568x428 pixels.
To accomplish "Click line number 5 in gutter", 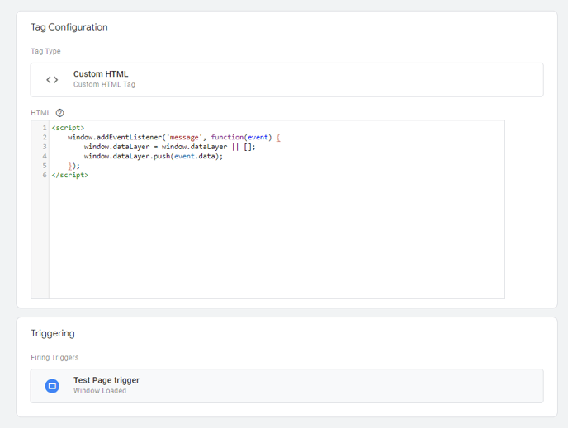I will click(x=45, y=165).
